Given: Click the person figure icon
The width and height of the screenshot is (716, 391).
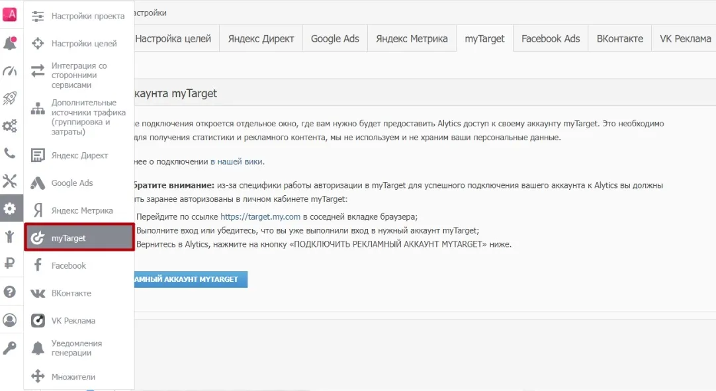Looking at the screenshot, I should pyautogui.click(x=9, y=236).
